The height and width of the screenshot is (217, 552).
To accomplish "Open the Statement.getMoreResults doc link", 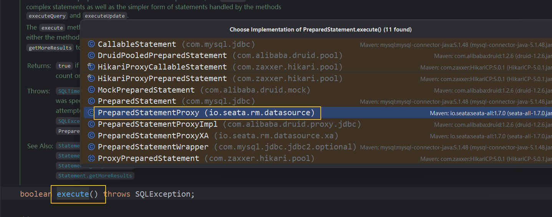I will point(95,176).
